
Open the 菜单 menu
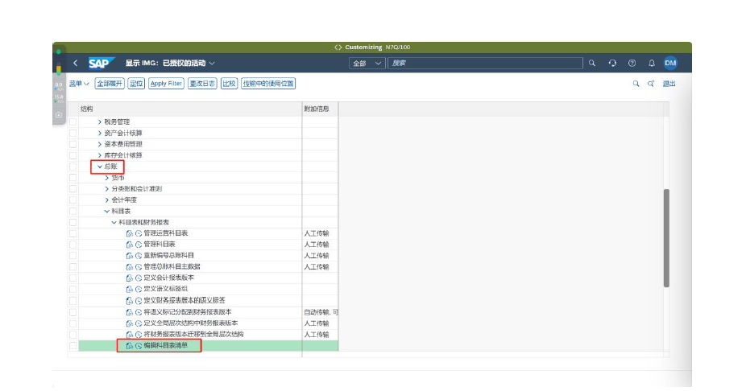[x=78, y=84]
